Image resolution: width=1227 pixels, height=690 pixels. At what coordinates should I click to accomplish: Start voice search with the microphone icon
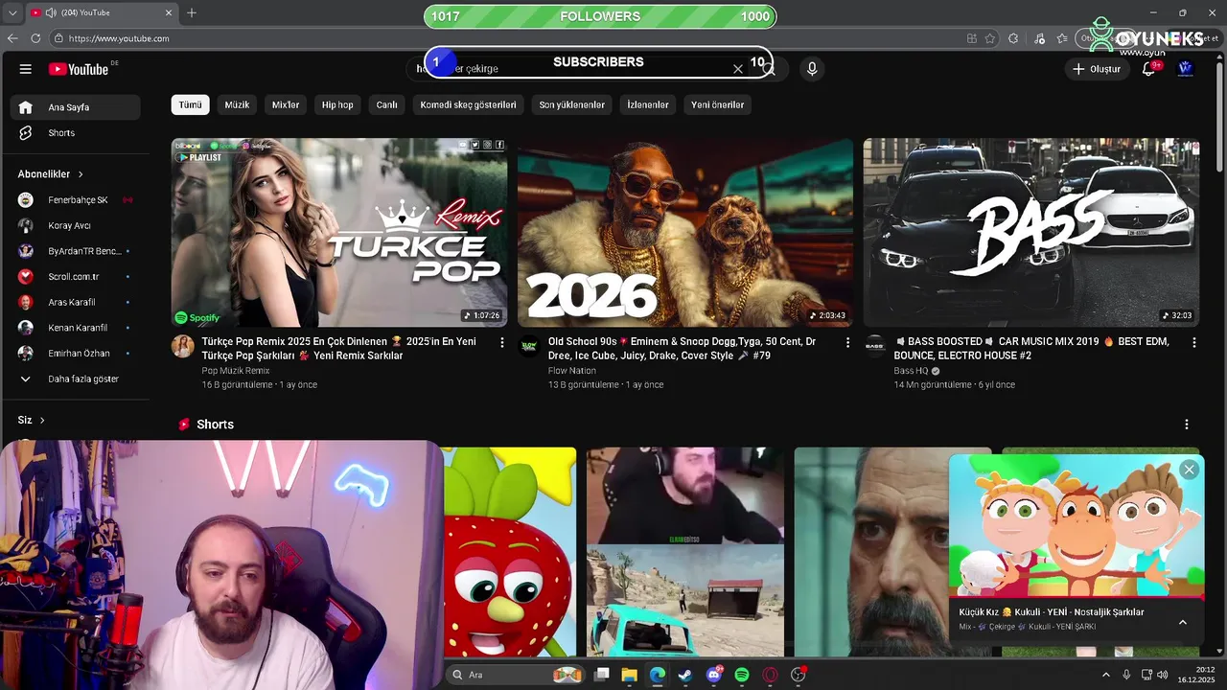pyautogui.click(x=812, y=69)
